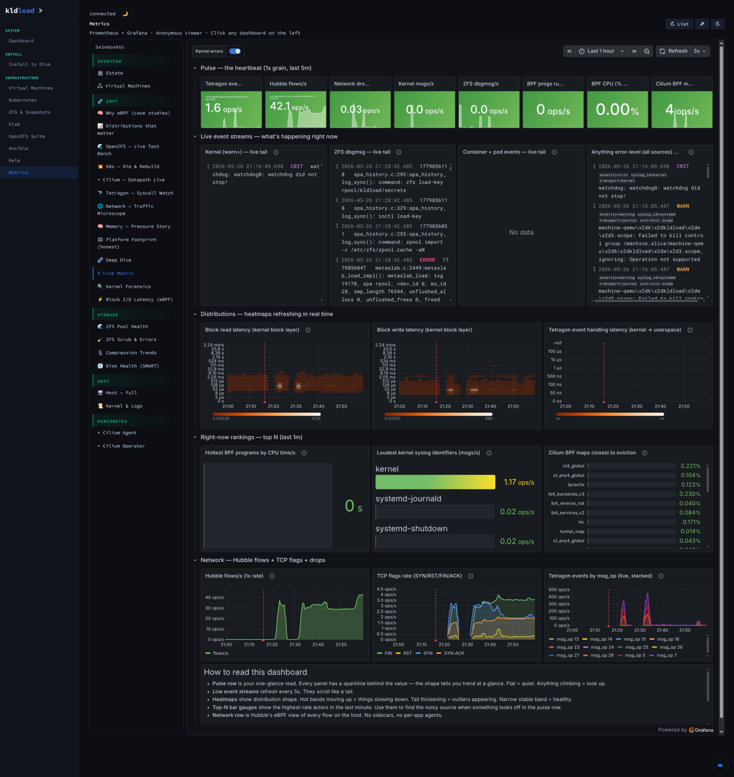Open Kernel & Logs dashboard link
The height and width of the screenshot is (777, 734).
point(124,406)
